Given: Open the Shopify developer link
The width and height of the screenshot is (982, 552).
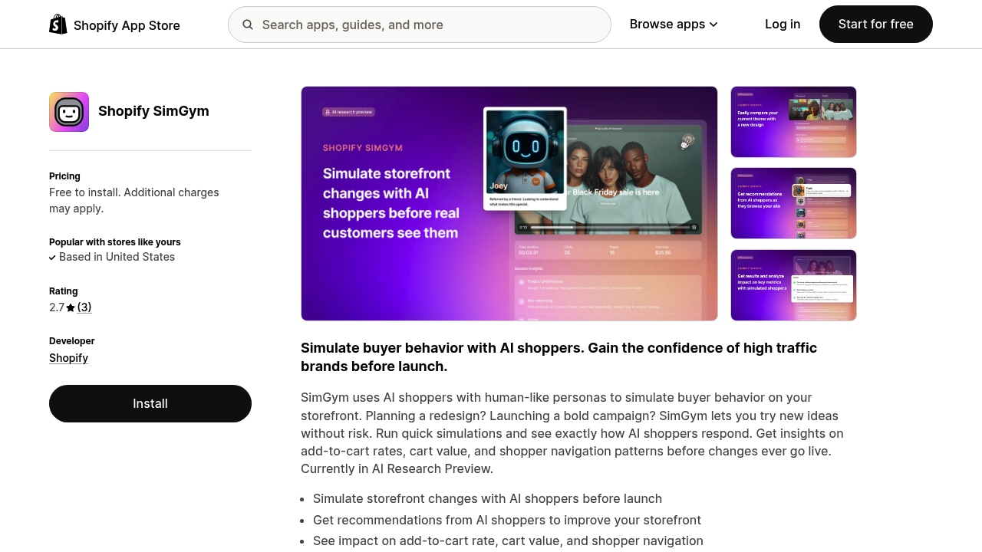Looking at the screenshot, I should click(x=68, y=357).
